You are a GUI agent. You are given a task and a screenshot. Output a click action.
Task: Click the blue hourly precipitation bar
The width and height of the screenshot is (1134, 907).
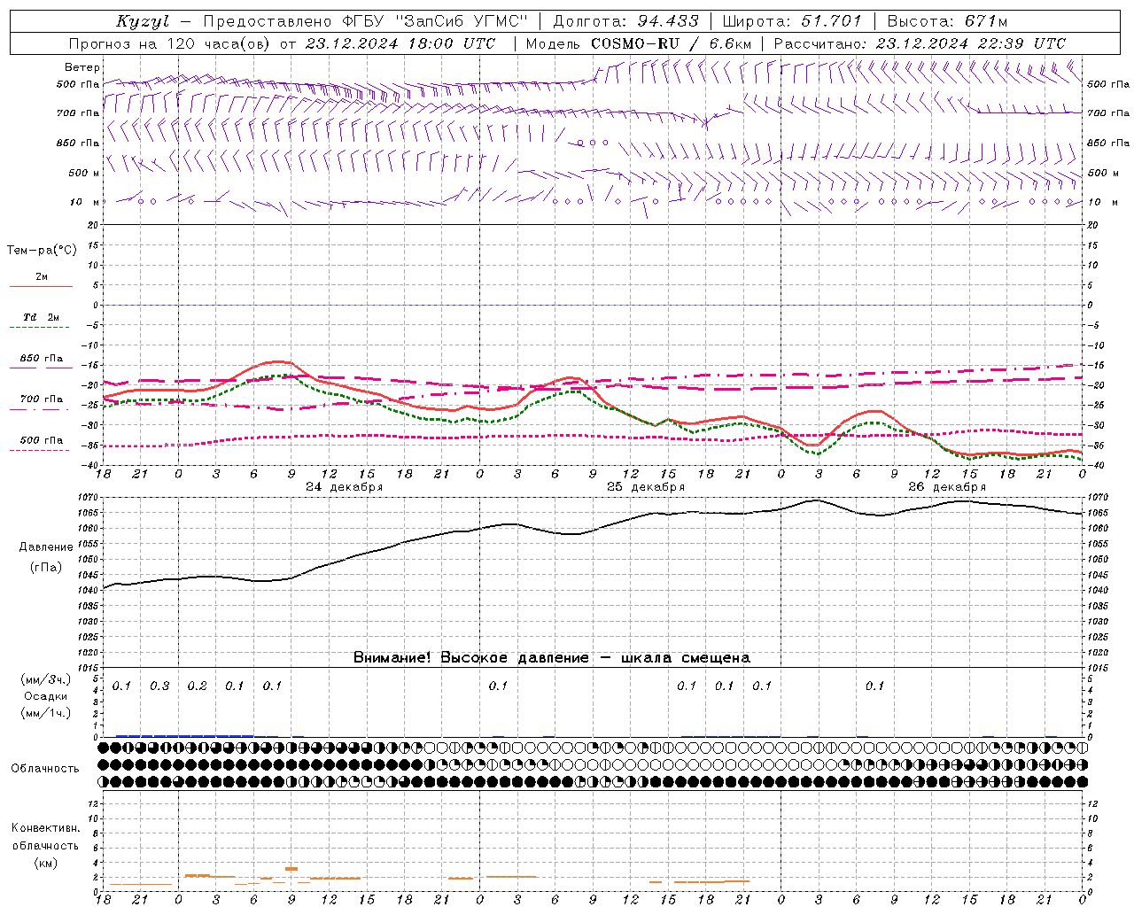pos(184,735)
